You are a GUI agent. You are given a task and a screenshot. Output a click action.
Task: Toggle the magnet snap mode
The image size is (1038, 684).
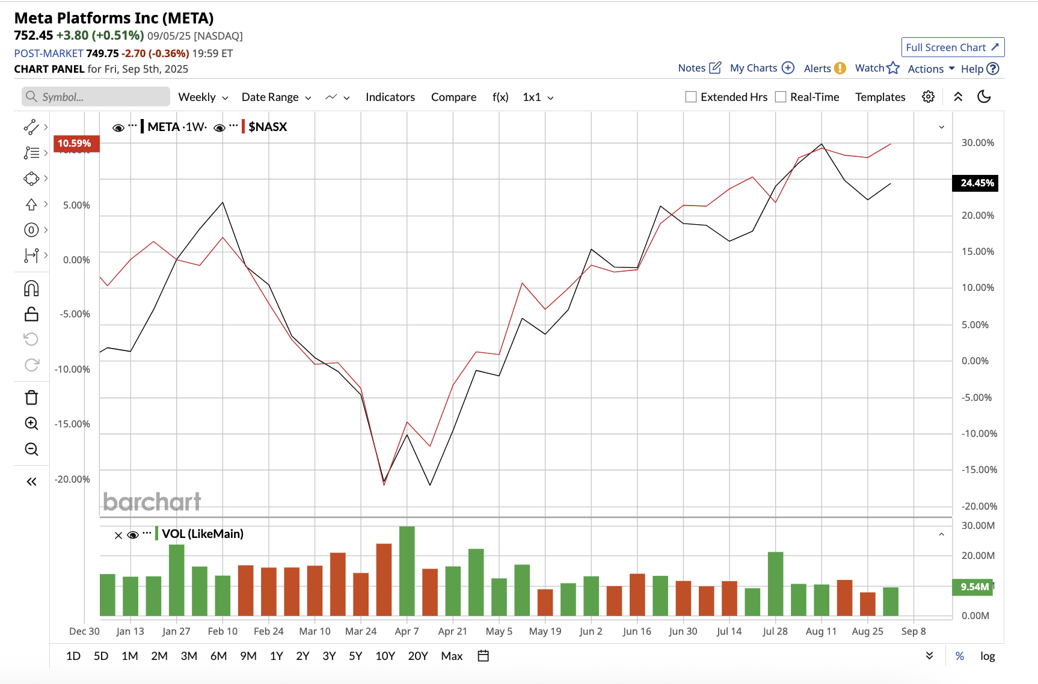pos(31,289)
